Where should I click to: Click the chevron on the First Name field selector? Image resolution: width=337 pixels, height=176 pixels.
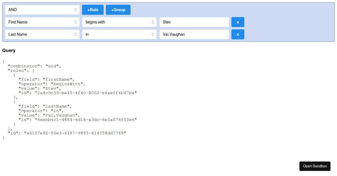tap(75, 22)
